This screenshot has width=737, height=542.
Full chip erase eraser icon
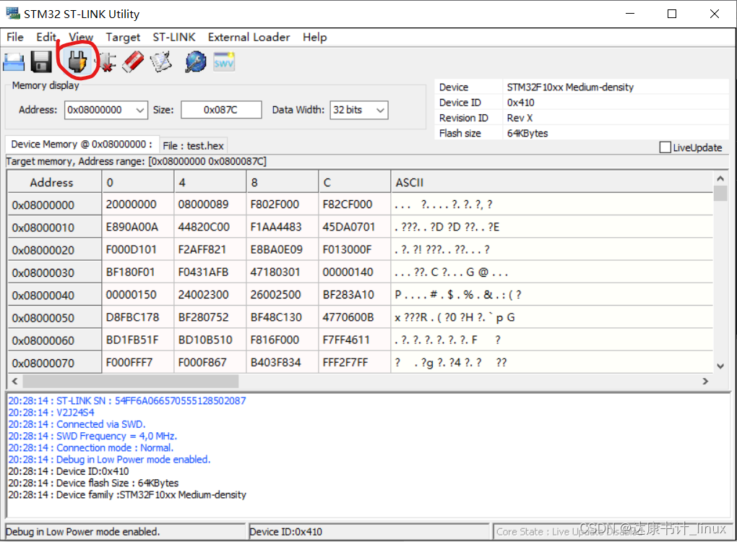[x=134, y=61]
